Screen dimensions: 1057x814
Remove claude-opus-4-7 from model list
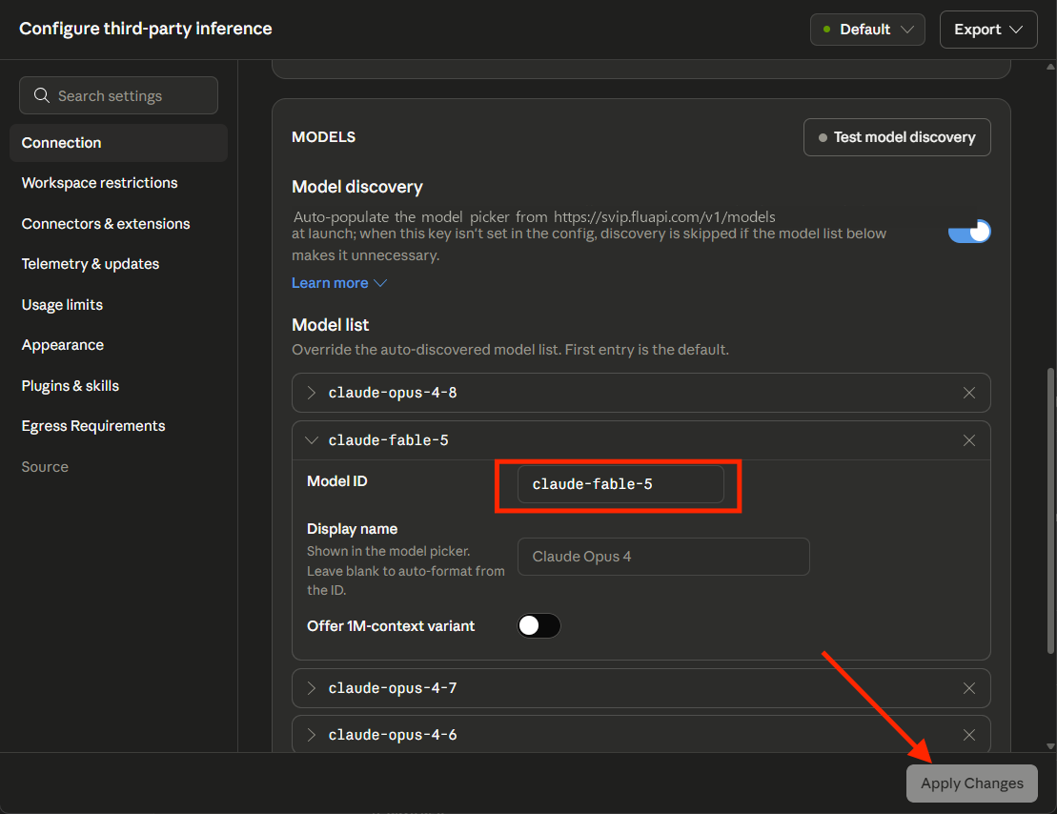click(968, 688)
